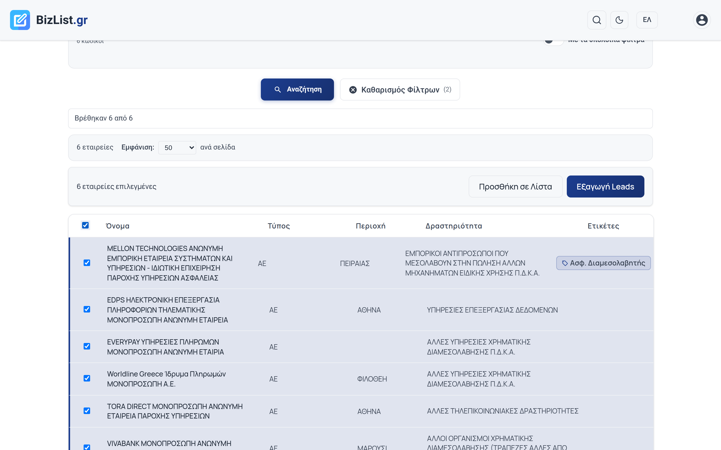Export selection with Εξαγωγή Leads

pyautogui.click(x=605, y=186)
